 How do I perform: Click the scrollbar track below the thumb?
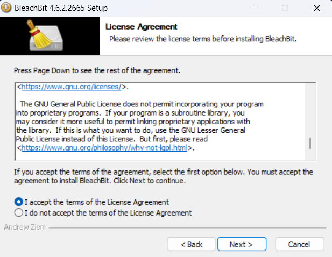pyautogui.click(x=310, y=155)
